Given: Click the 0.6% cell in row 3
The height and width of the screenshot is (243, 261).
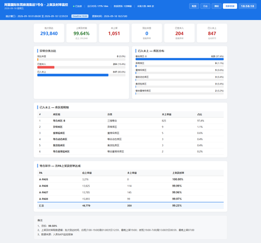Looking at the screenshot, I should pos(200,133).
